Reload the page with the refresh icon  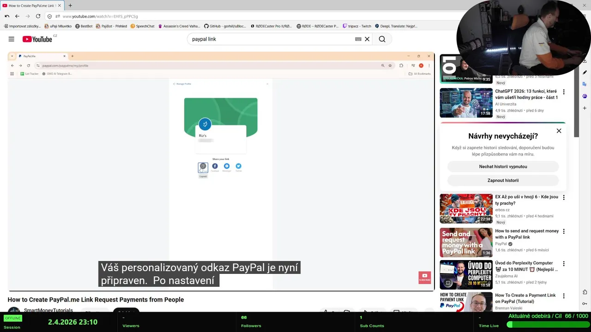click(x=38, y=16)
